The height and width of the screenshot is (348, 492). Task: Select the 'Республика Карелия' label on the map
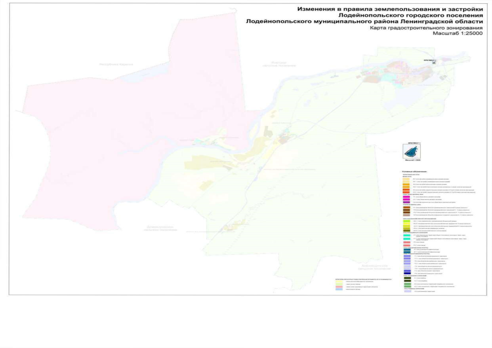tap(116, 64)
